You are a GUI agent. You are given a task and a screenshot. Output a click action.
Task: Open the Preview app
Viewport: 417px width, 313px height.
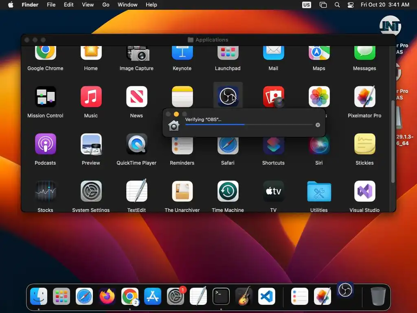91,144
